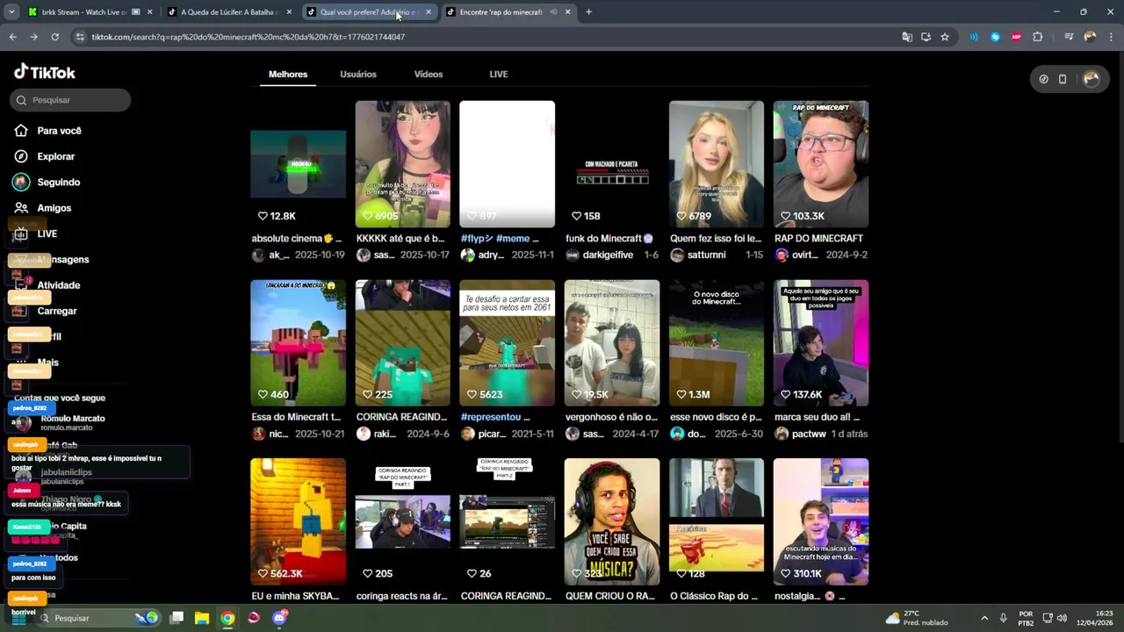Open the LIVE sidebar entry
This screenshot has height=632, width=1124.
coord(36,233)
